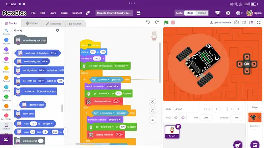Screen dimensions: 264x148
Task: Expand the A1 dropdown in read analog pin
Action: tap(45, 62)
